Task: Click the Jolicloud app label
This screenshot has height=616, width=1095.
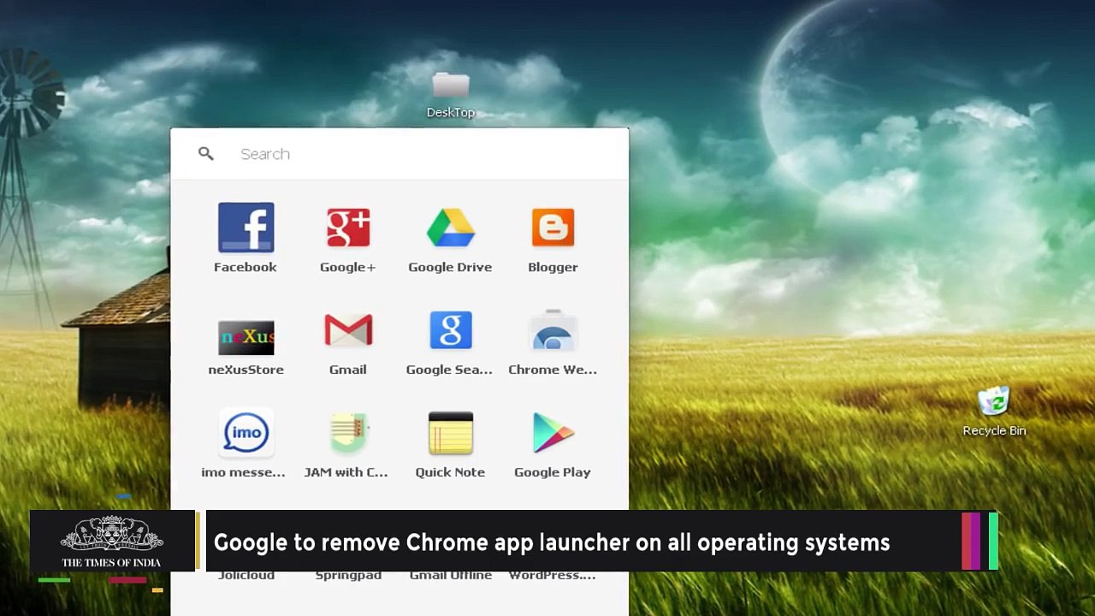Action: pos(246,575)
